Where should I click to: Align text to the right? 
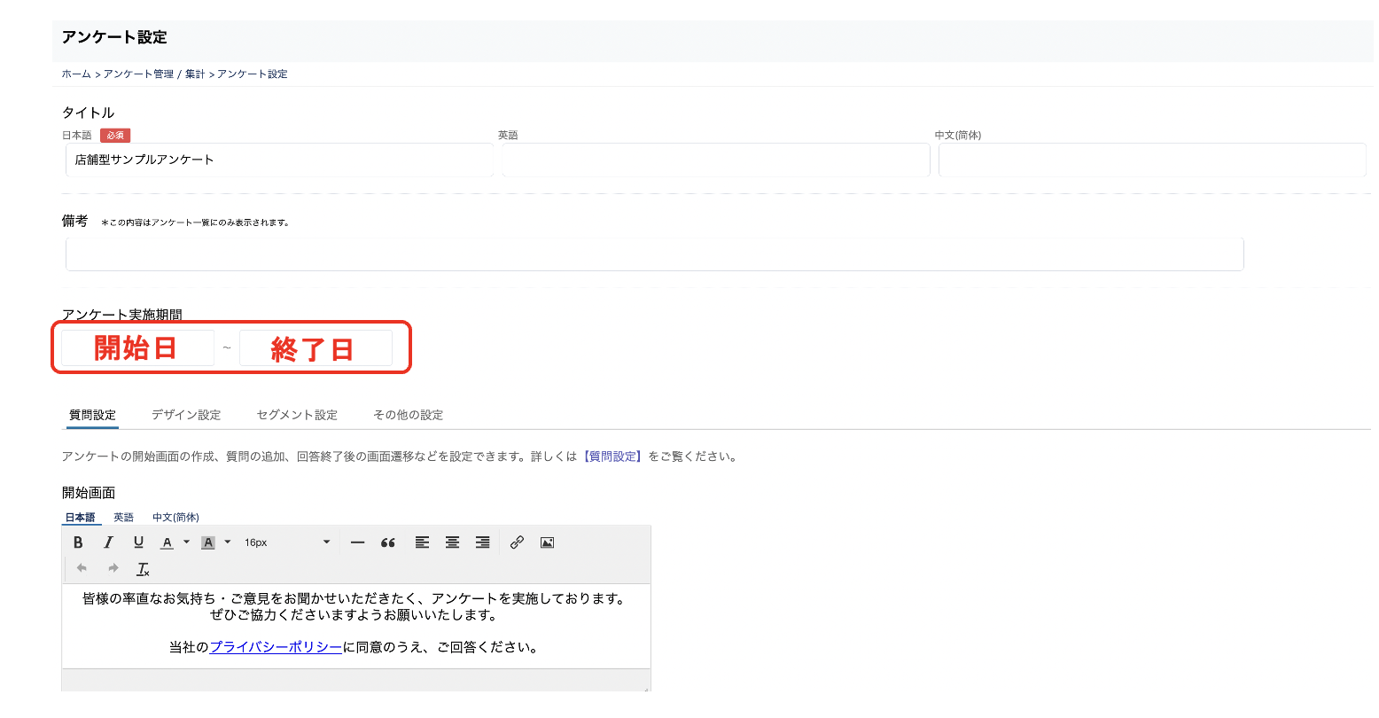tap(482, 542)
